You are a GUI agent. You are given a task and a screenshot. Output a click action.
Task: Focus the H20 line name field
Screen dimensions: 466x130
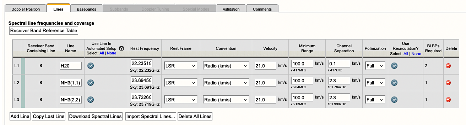click(x=71, y=66)
